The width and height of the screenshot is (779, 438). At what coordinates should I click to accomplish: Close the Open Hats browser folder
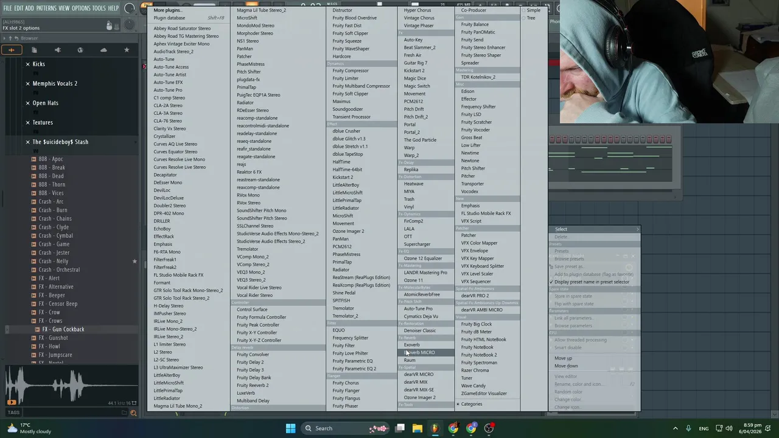point(27,103)
